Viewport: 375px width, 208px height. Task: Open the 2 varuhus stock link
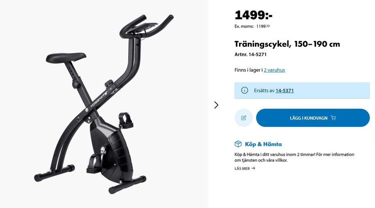click(x=274, y=70)
